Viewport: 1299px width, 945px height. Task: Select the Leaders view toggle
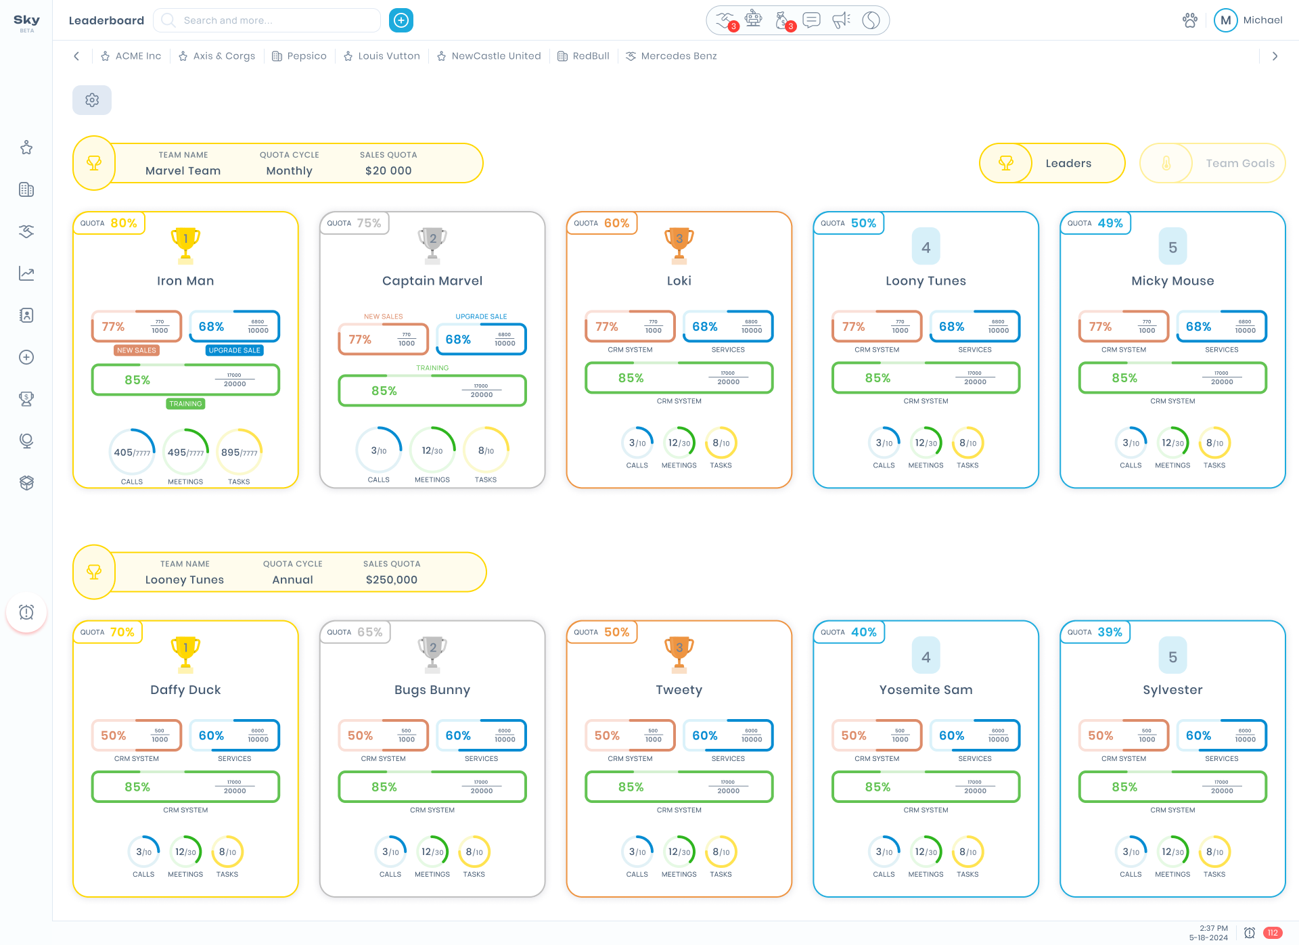[x=1052, y=163]
